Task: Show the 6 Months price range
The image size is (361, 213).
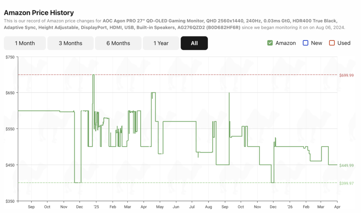Action: coord(118,43)
